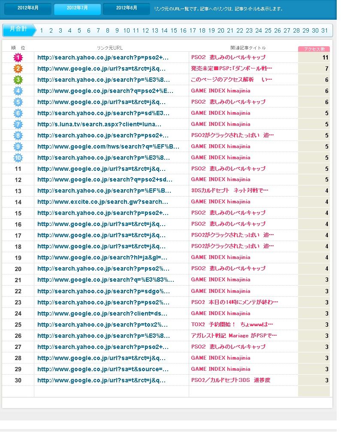
Task: Click the rank 4 blue badge icon
Action: 18,91
